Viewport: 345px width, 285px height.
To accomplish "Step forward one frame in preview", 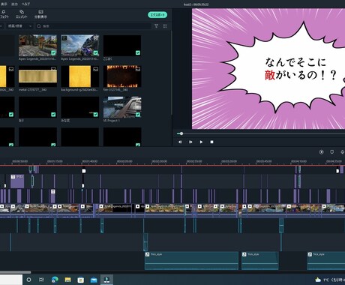I will 190,142.
